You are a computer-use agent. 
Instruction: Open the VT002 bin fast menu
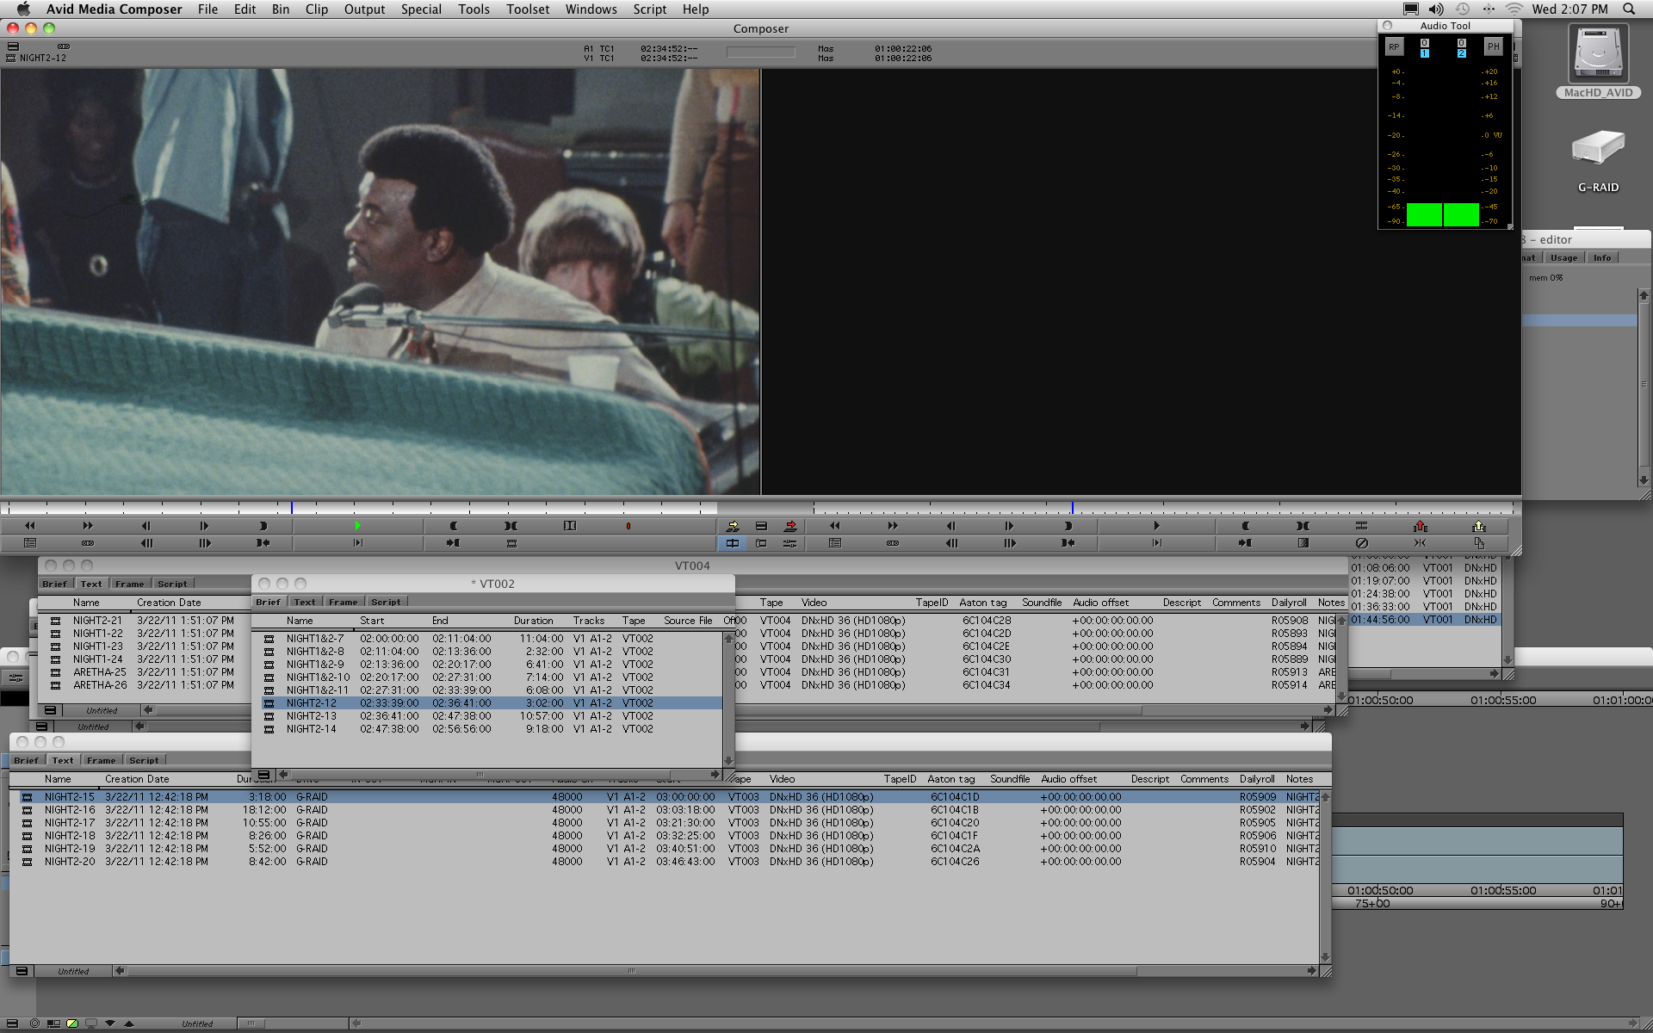click(263, 775)
